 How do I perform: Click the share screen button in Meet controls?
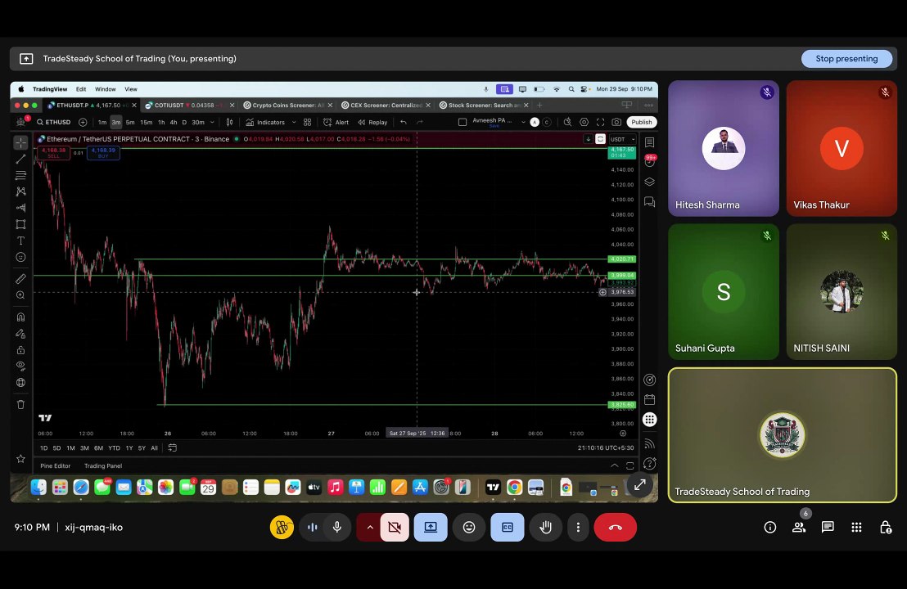pos(431,527)
